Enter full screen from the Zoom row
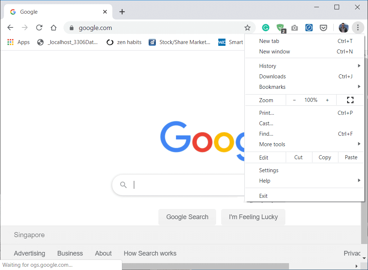This screenshot has height=270, width=368. [x=350, y=100]
